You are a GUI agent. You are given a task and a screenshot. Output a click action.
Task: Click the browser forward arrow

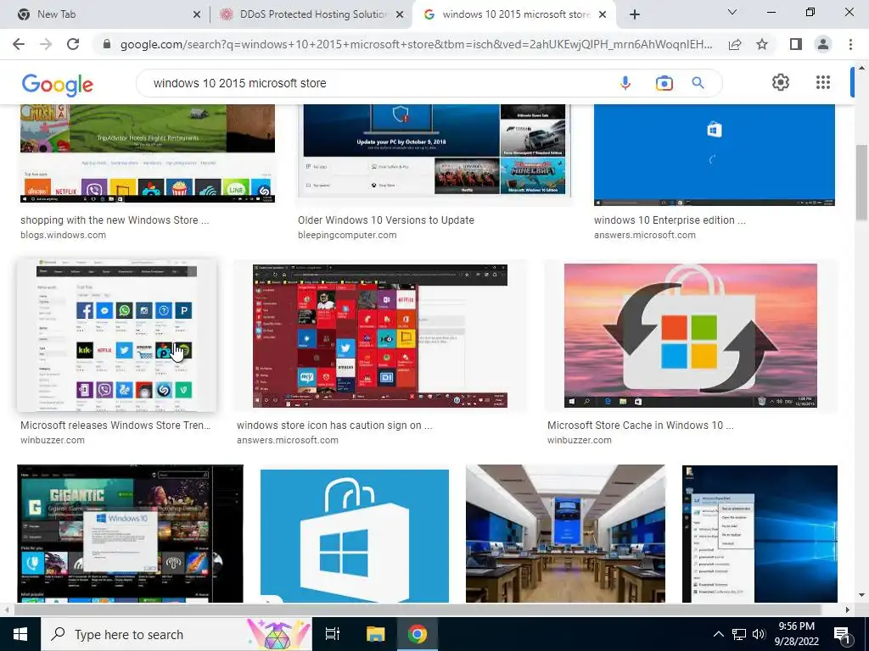click(46, 44)
